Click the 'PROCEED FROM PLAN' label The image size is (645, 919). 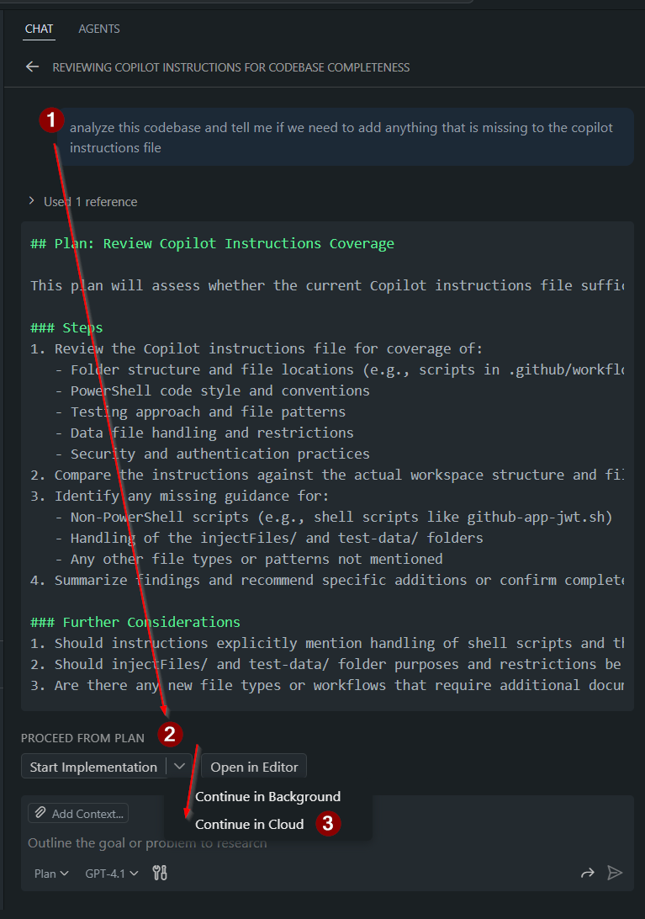tap(82, 738)
